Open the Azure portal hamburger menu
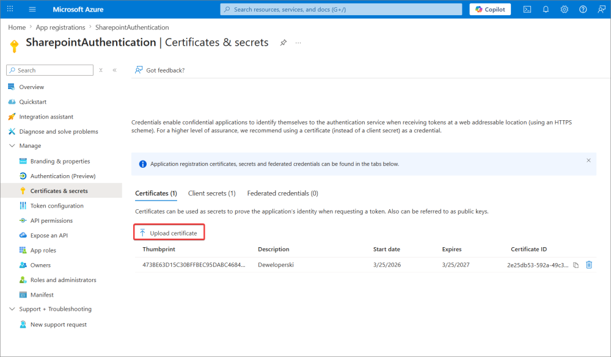 click(x=32, y=9)
